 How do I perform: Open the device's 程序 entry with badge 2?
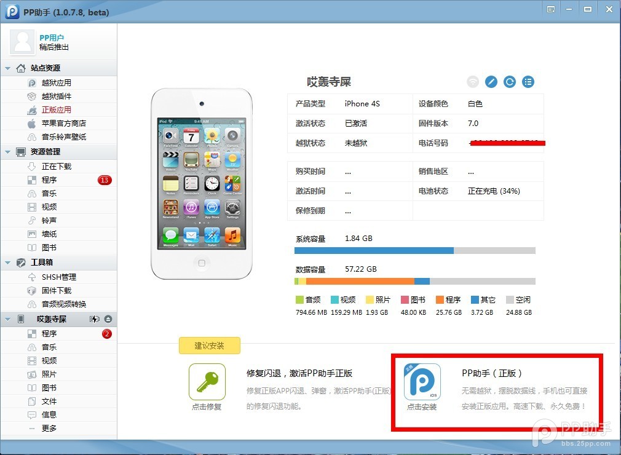click(58, 334)
